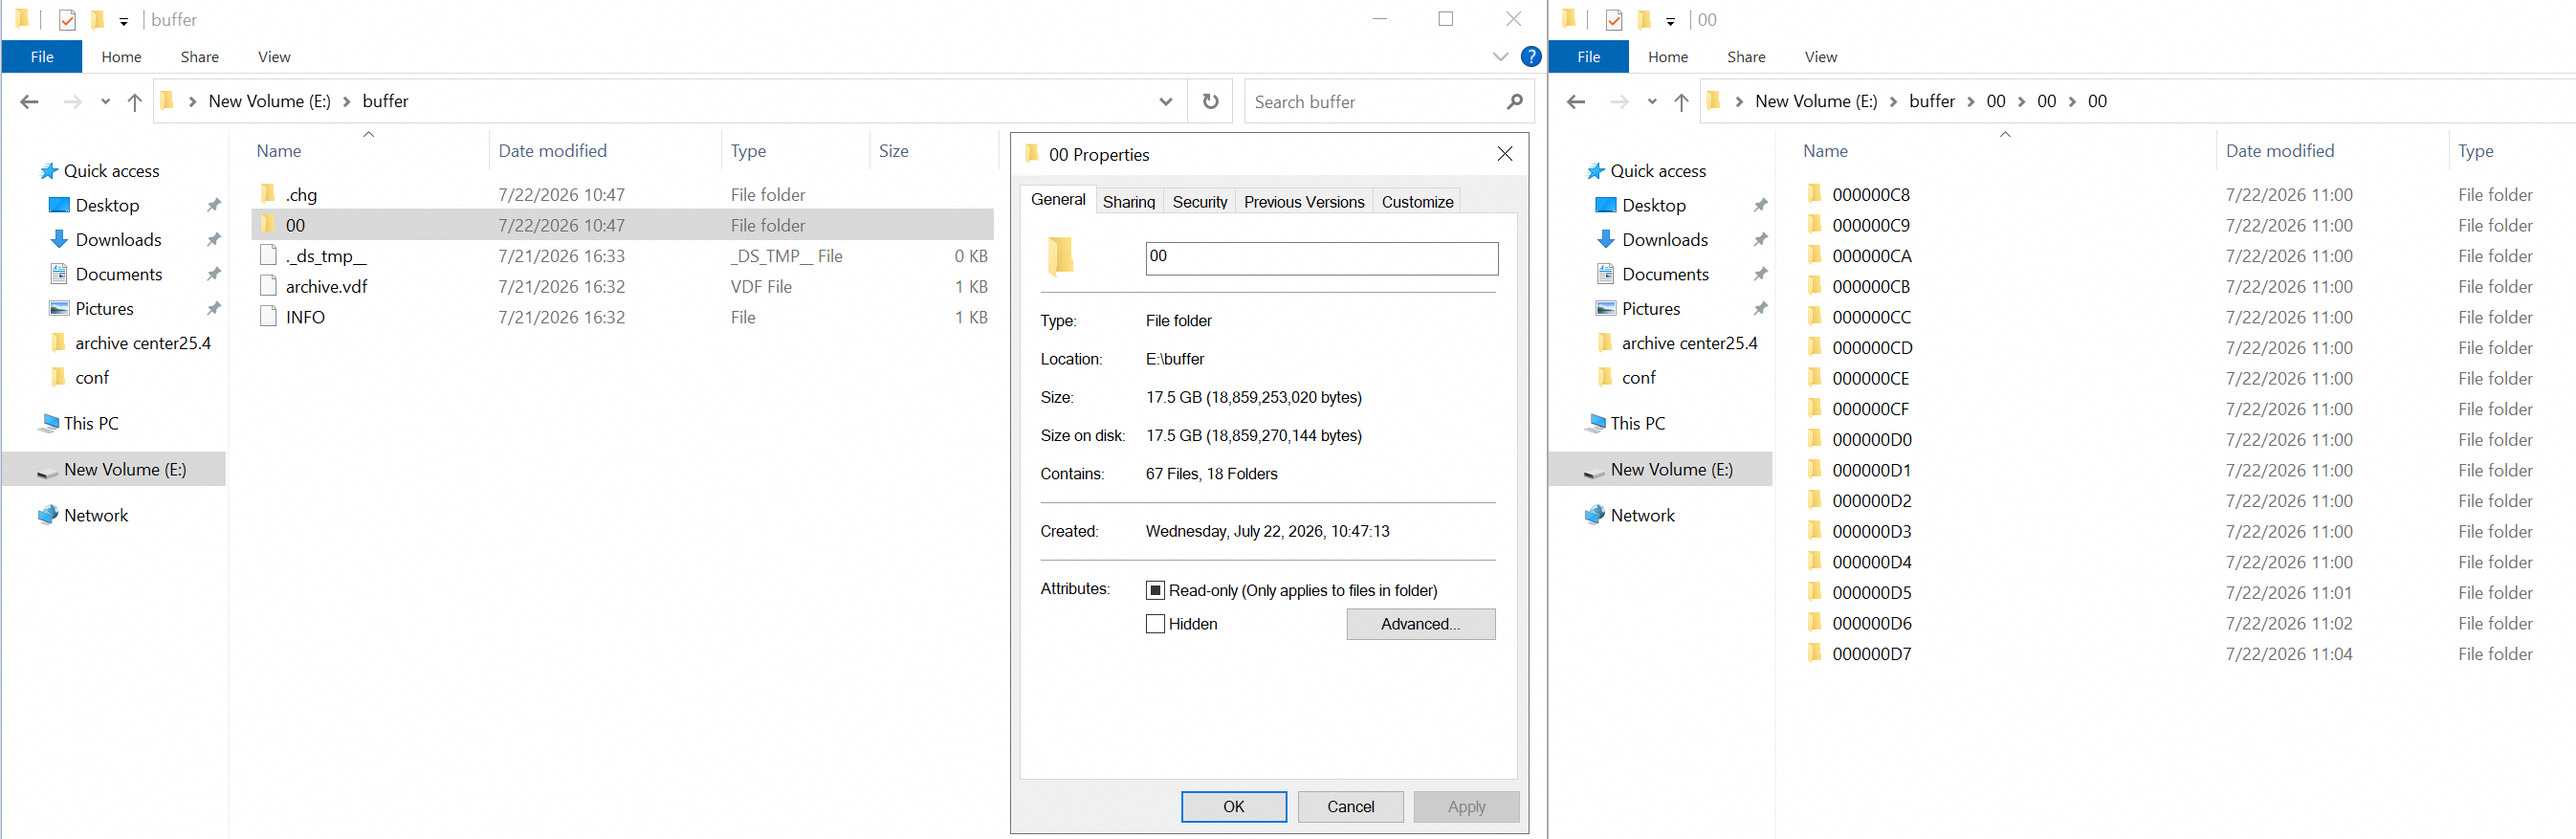Open quick access toolbar dropdown in buffer title bar

click(123, 21)
